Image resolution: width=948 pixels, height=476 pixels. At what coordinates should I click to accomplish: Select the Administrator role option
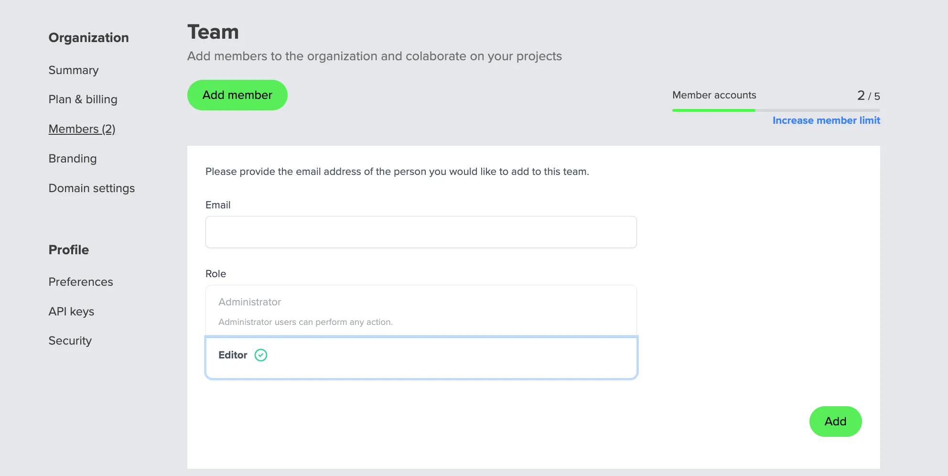click(x=420, y=311)
